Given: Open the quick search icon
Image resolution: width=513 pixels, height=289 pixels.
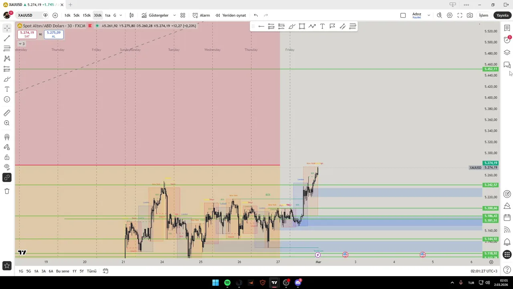Looking at the screenshot, I should pyautogui.click(x=439, y=15).
